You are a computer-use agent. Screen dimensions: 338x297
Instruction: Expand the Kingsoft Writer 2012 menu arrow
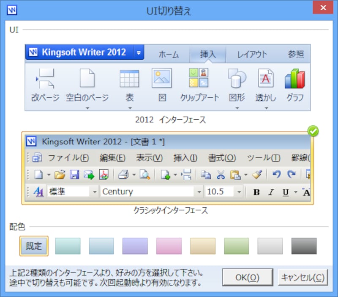[x=139, y=52]
